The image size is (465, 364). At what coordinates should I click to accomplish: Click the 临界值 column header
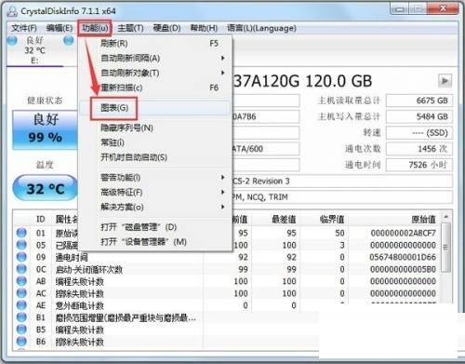pos(332,220)
